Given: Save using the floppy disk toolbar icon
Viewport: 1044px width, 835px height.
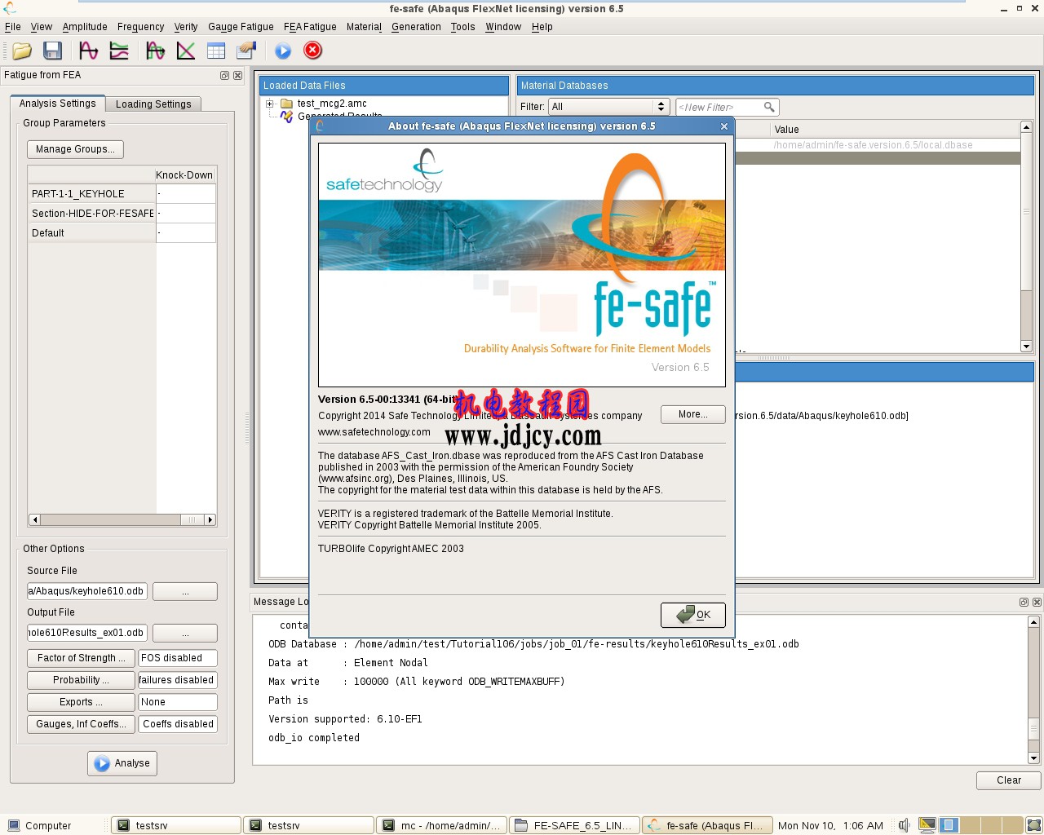Looking at the screenshot, I should tap(53, 51).
